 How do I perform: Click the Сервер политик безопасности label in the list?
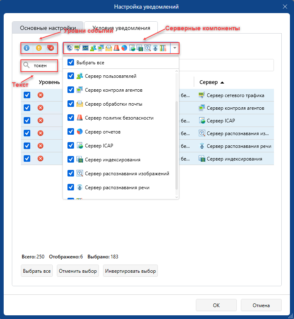tap(119, 118)
